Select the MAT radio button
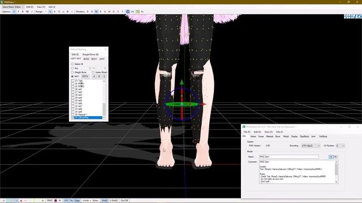The width and height of the screenshot is (362, 203). pyautogui.click(x=72, y=77)
